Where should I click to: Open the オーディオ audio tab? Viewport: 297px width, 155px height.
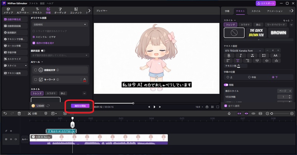point(60,11)
